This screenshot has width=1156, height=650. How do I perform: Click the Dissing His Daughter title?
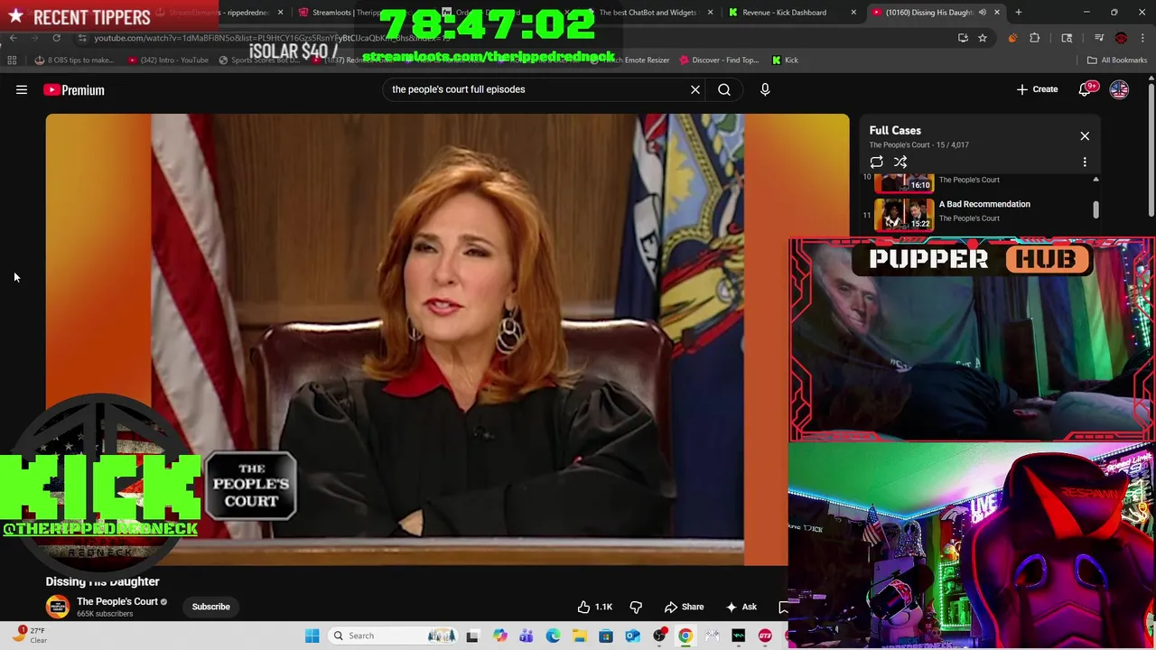[102, 581]
